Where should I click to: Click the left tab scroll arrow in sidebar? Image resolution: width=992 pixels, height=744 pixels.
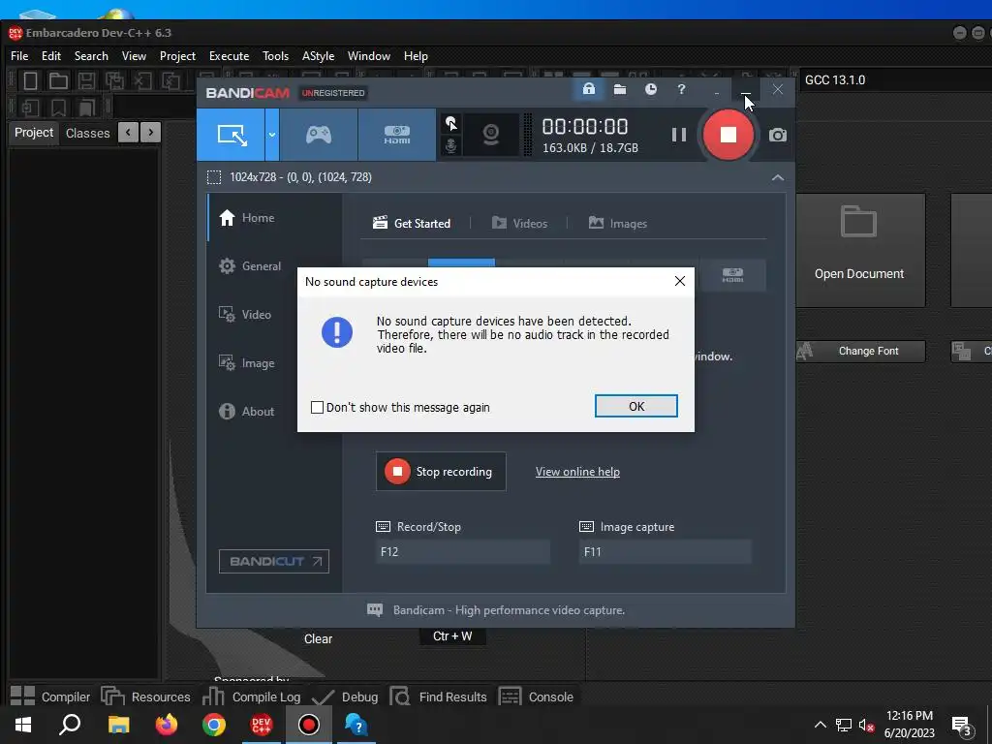129,132
